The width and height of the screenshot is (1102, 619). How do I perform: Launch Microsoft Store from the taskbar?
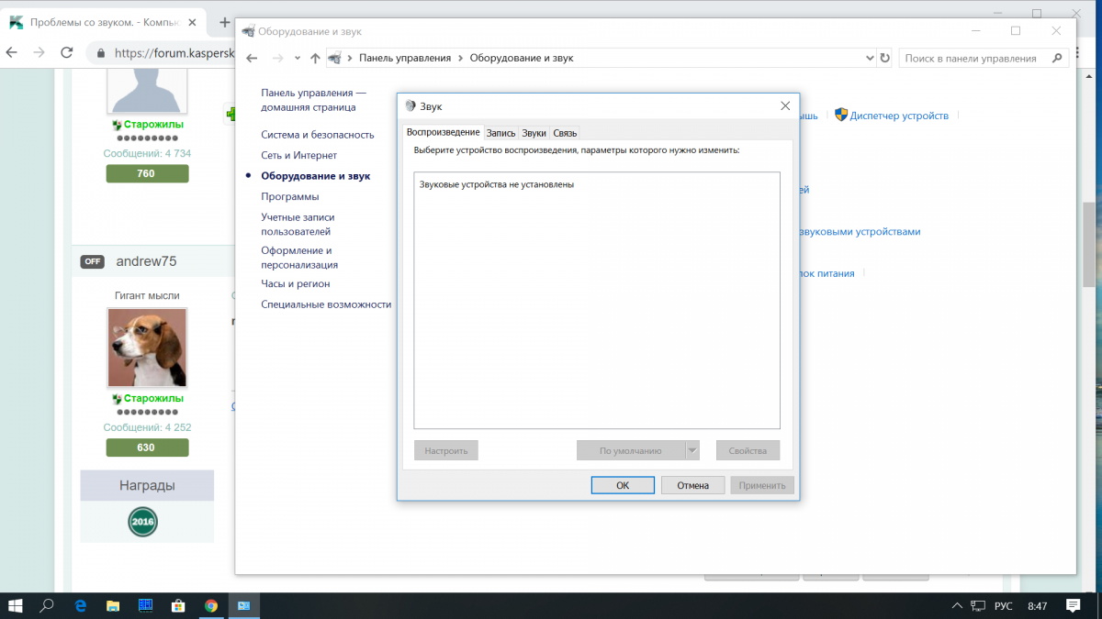[x=178, y=605]
